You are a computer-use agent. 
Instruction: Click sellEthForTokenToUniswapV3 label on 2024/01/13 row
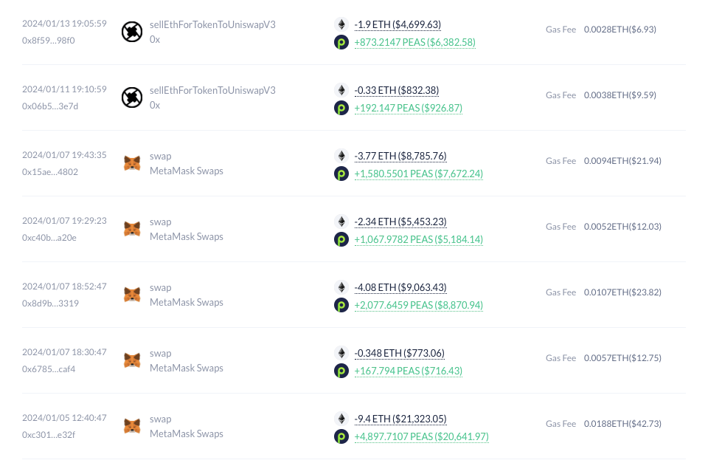coord(212,24)
